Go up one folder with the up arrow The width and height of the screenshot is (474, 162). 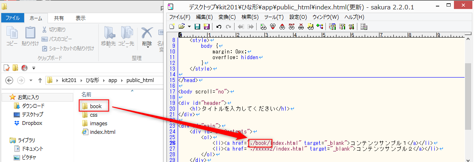40,80
